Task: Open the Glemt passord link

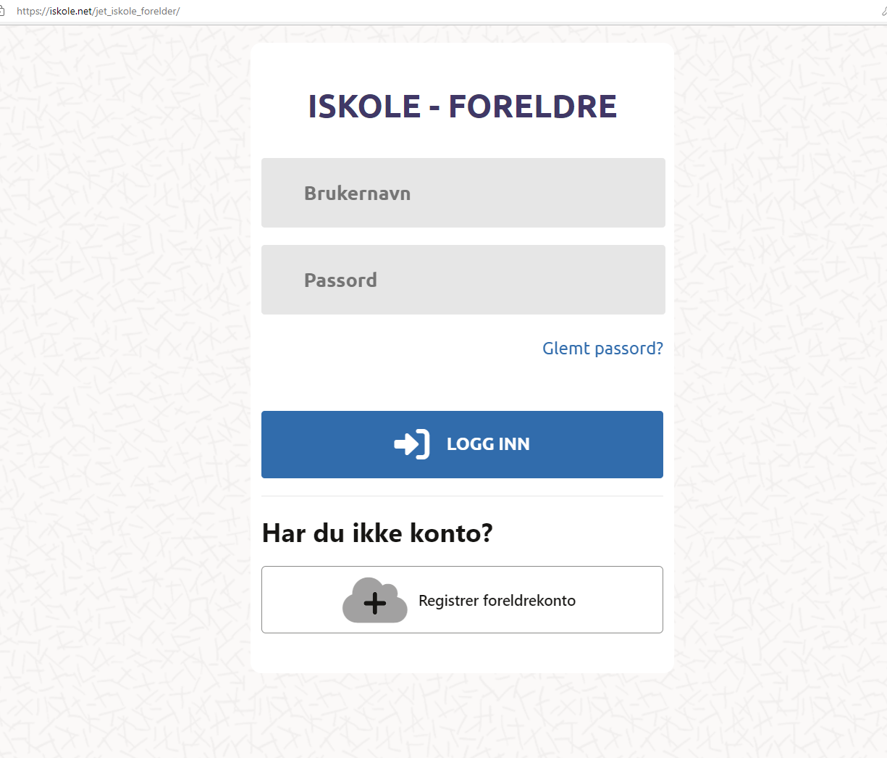Action: pyautogui.click(x=602, y=349)
